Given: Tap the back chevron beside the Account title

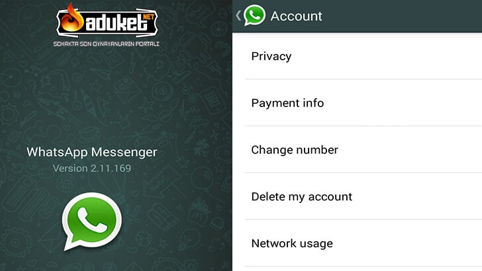Looking at the screenshot, I should 238,15.
